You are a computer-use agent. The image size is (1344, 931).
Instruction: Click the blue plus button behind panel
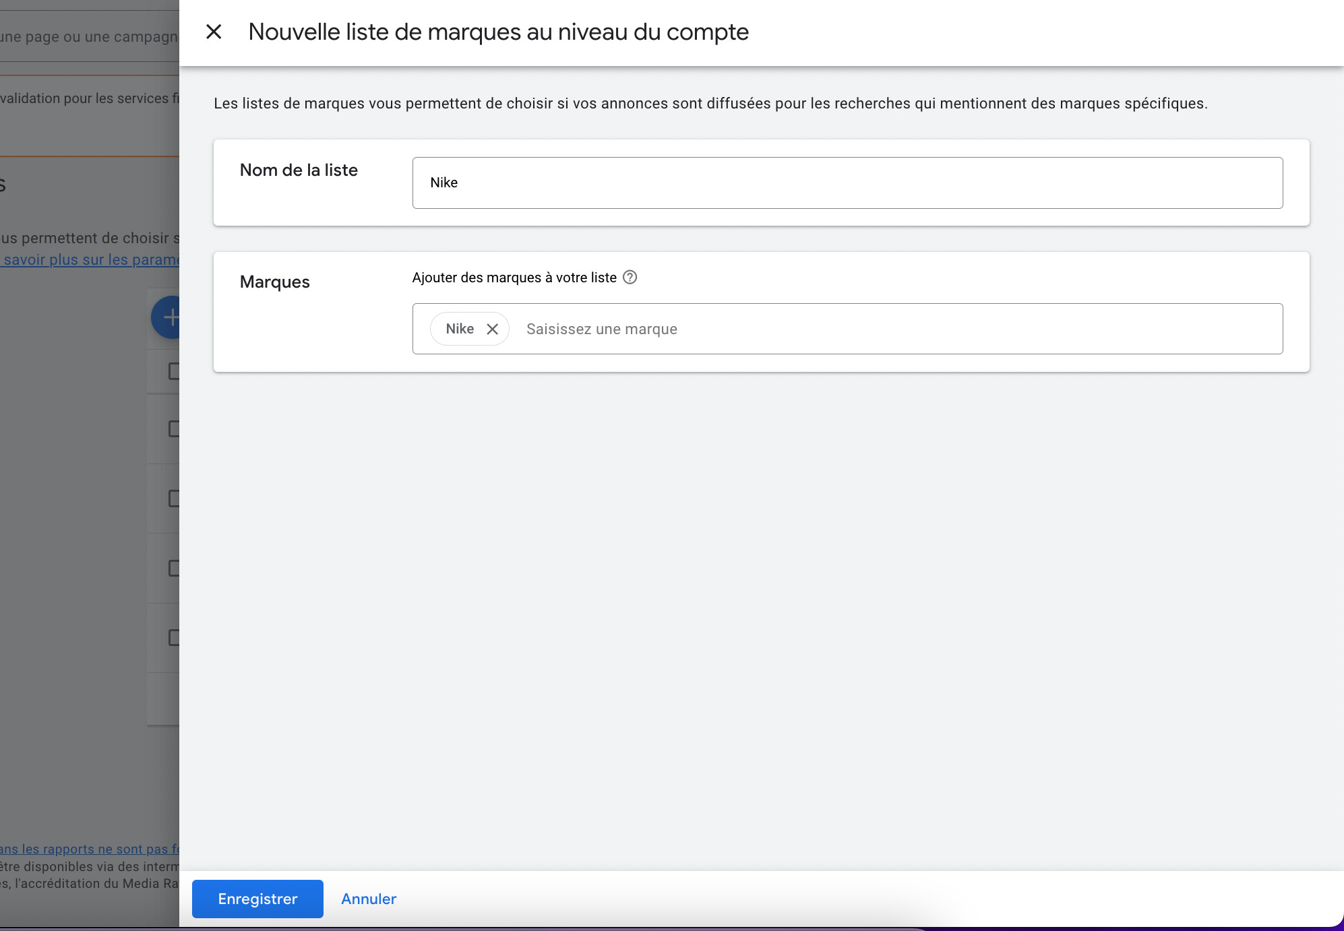coord(167,317)
